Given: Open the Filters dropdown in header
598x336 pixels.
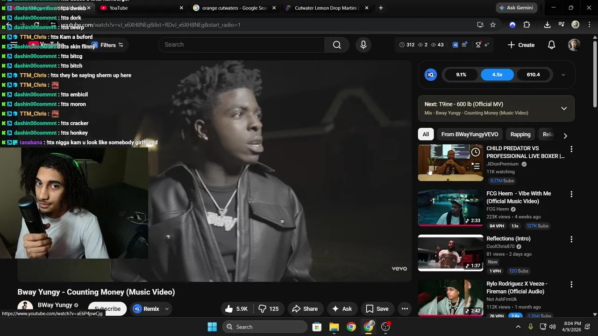Looking at the screenshot, I should (x=107, y=45).
